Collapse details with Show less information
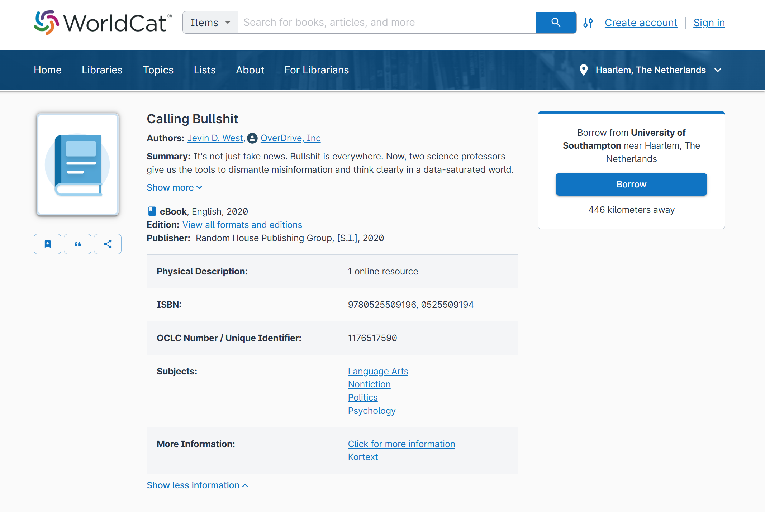Screen dimensions: 765x512 [197, 485]
